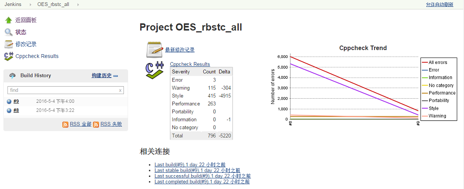The image size is (464, 189).
Task: Click the notepad change record icon in sidebar
Action: (x=8, y=44)
